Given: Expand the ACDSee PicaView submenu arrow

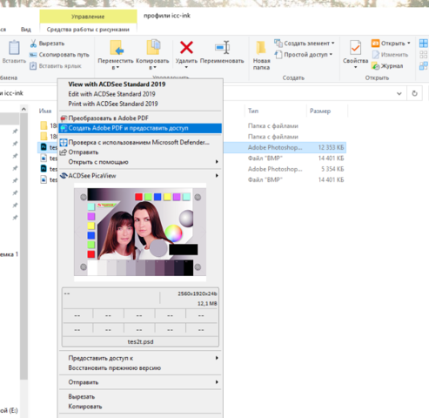Looking at the screenshot, I should 217,176.
